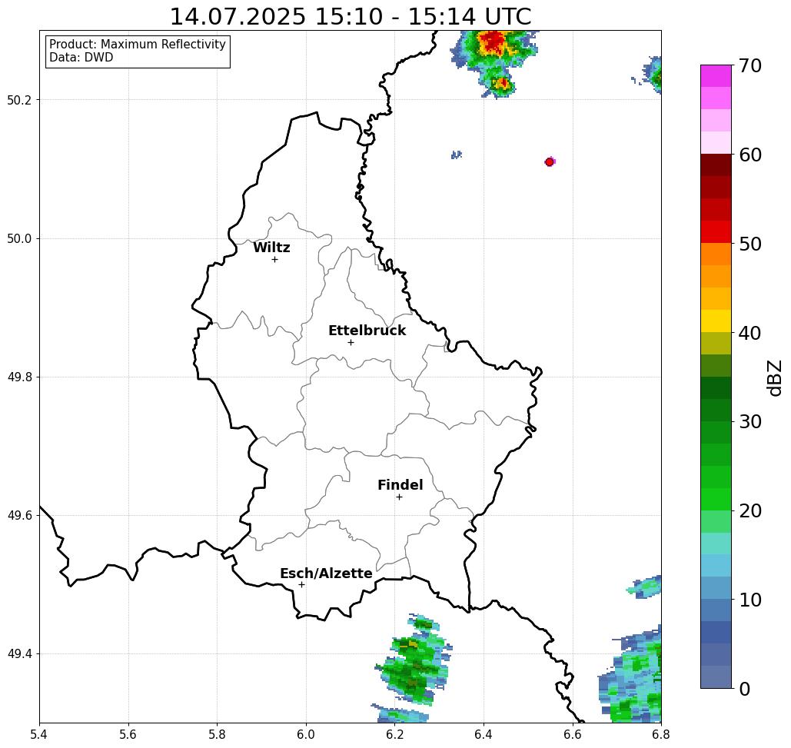Click the plus marker below Findel

(399, 497)
